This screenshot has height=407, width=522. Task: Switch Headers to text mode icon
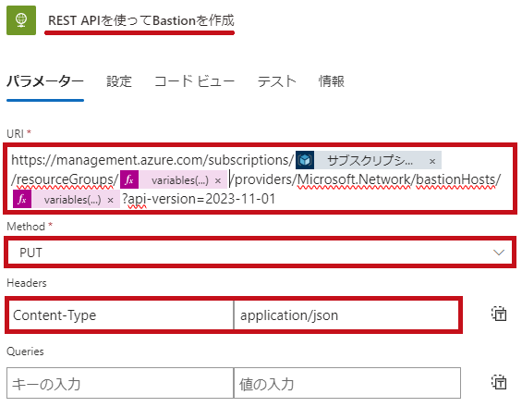click(499, 314)
